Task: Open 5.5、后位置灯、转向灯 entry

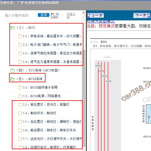Action: pos(52,122)
